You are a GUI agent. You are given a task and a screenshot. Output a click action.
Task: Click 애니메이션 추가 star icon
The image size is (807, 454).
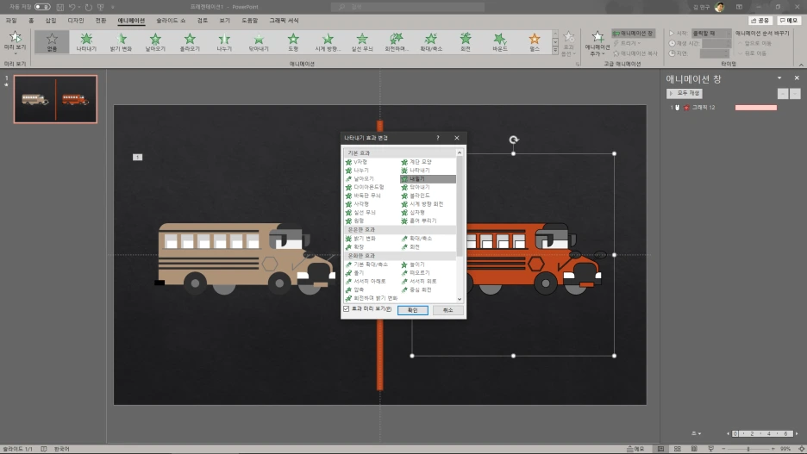tap(597, 36)
